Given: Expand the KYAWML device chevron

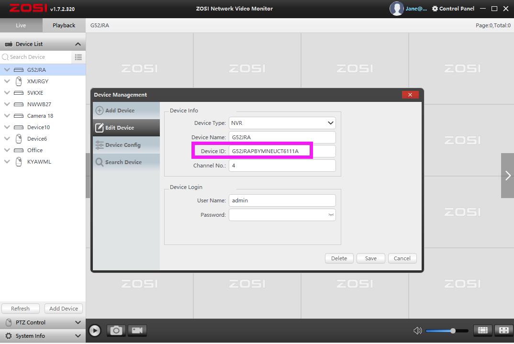Looking at the screenshot, I should [7, 162].
